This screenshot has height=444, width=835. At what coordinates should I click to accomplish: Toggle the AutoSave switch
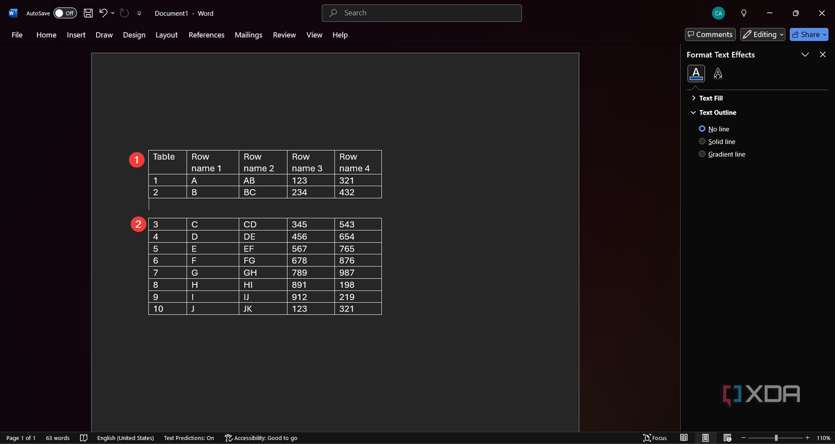(x=65, y=13)
